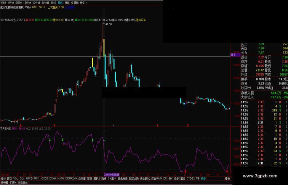Click the 外盘 36285 value
The height and width of the screenshot is (185, 288).
[x=260, y=74]
